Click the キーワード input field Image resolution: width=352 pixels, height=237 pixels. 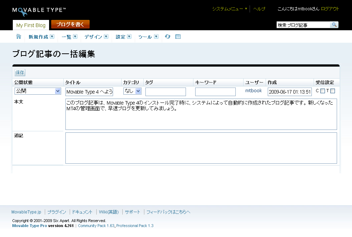[x=215, y=92]
